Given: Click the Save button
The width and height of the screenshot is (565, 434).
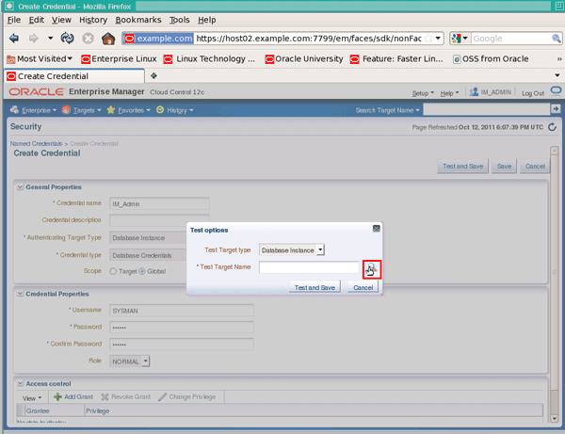Looking at the screenshot, I should pyautogui.click(x=504, y=166).
